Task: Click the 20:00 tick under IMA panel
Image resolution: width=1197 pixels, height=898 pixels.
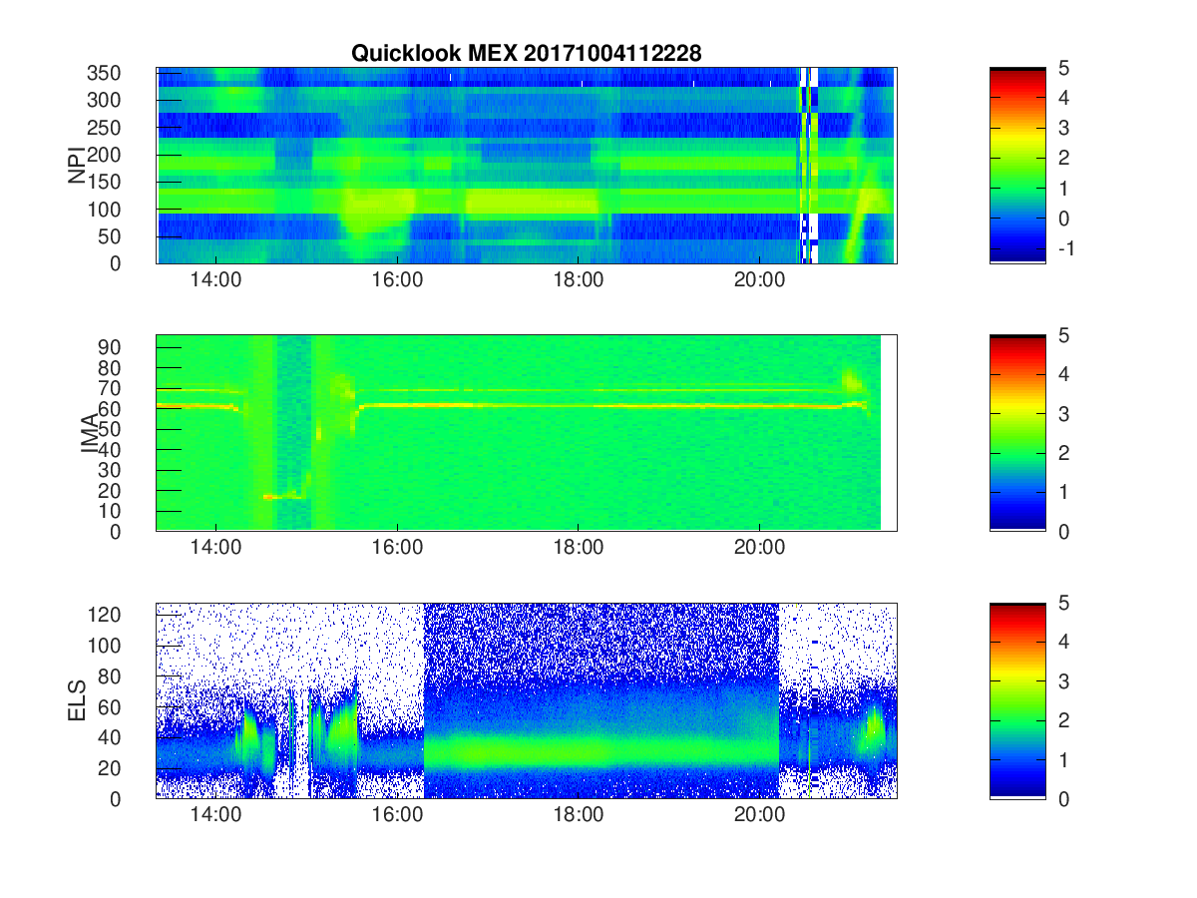Action: pos(760,547)
